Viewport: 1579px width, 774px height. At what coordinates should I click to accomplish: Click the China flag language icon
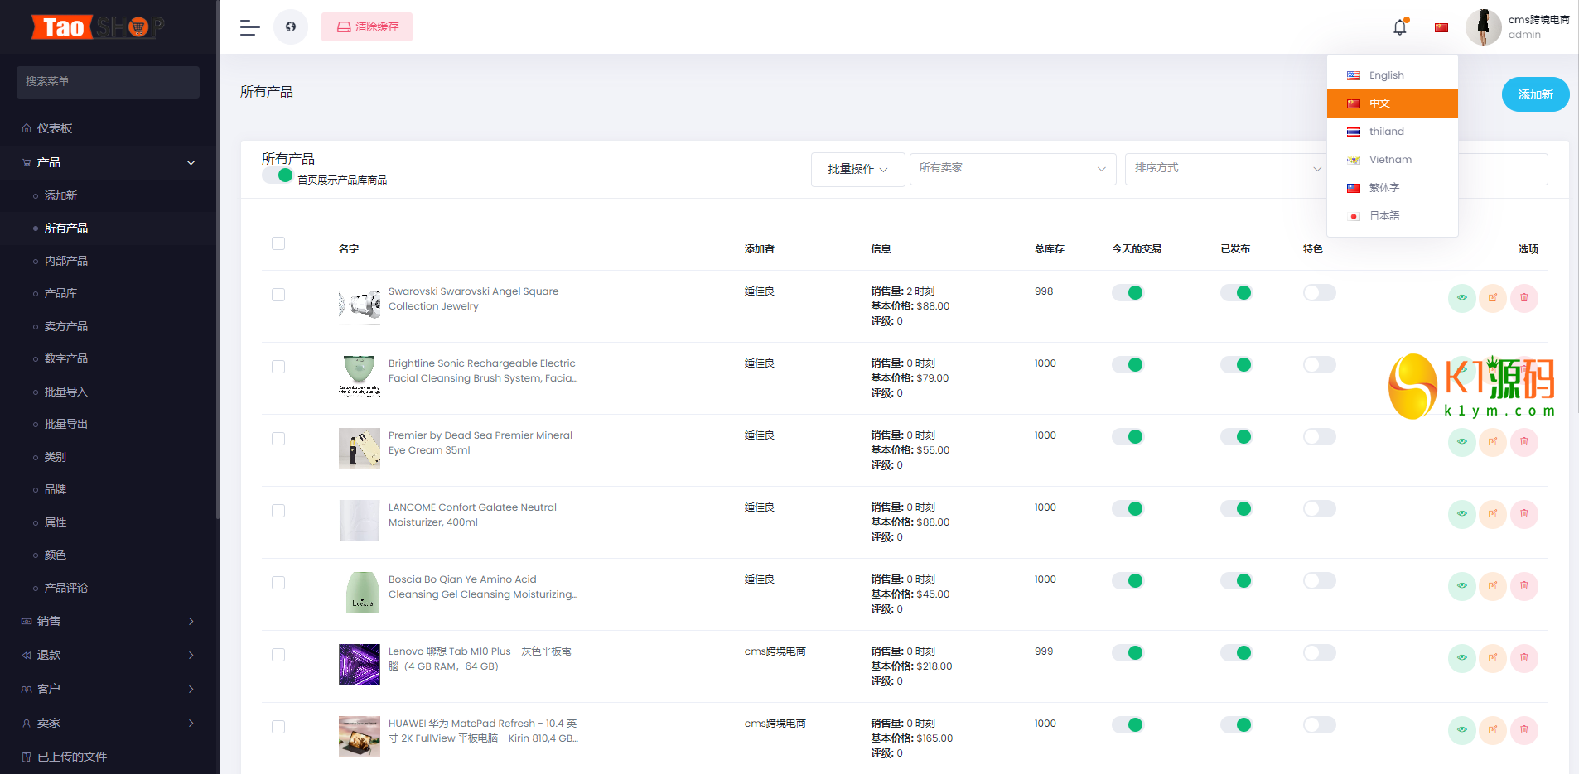click(1441, 27)
